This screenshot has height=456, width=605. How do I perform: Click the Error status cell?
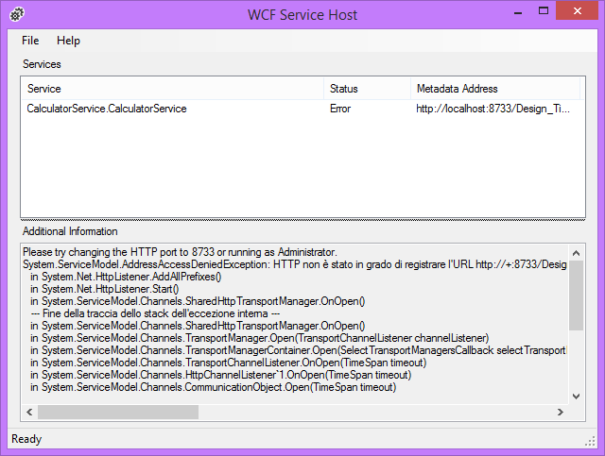pos(340,109)
